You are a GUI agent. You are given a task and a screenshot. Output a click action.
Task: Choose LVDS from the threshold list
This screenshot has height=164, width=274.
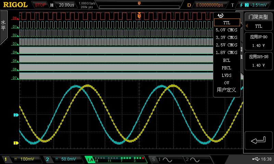pyautogui.click(x=226, y=75)
